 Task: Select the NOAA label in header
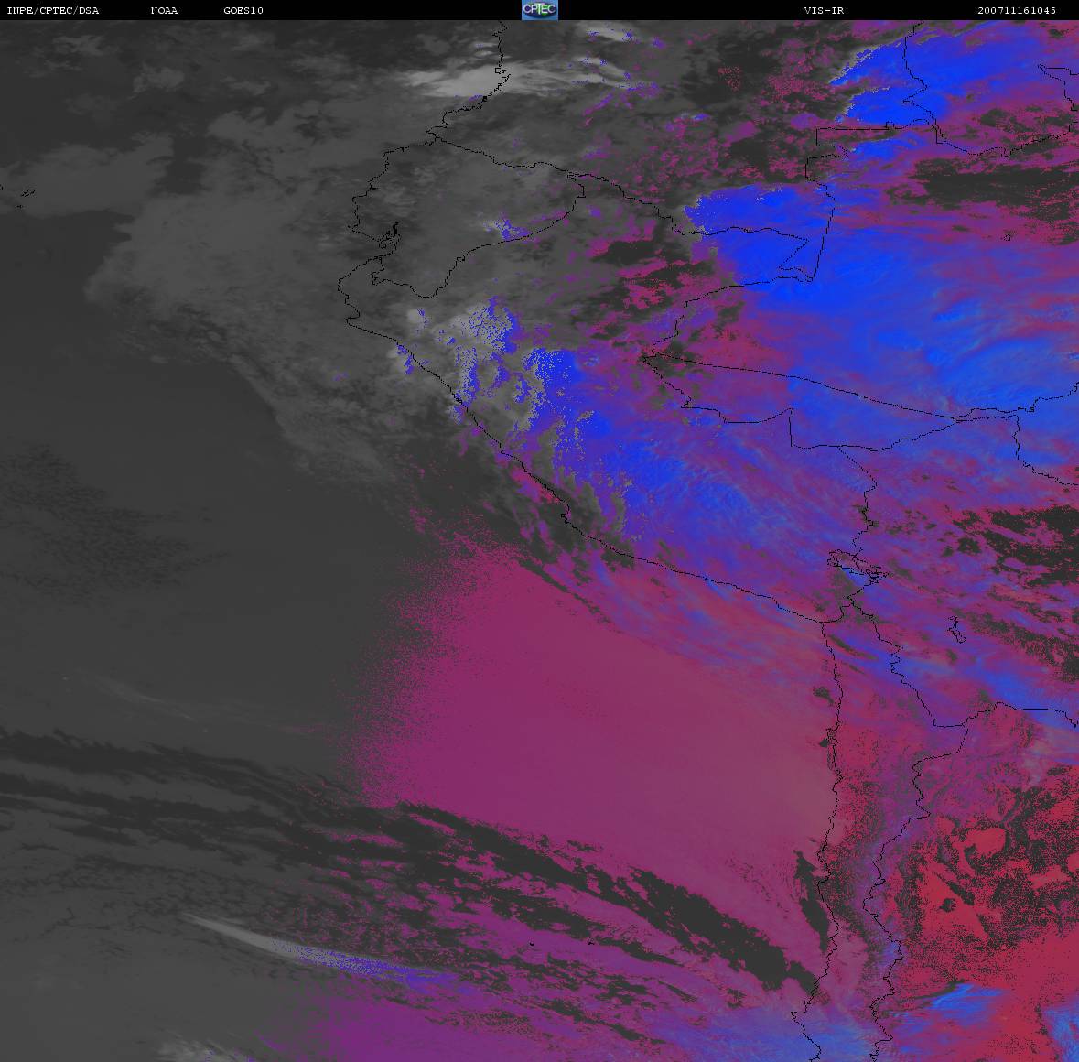tap(164, 10)
